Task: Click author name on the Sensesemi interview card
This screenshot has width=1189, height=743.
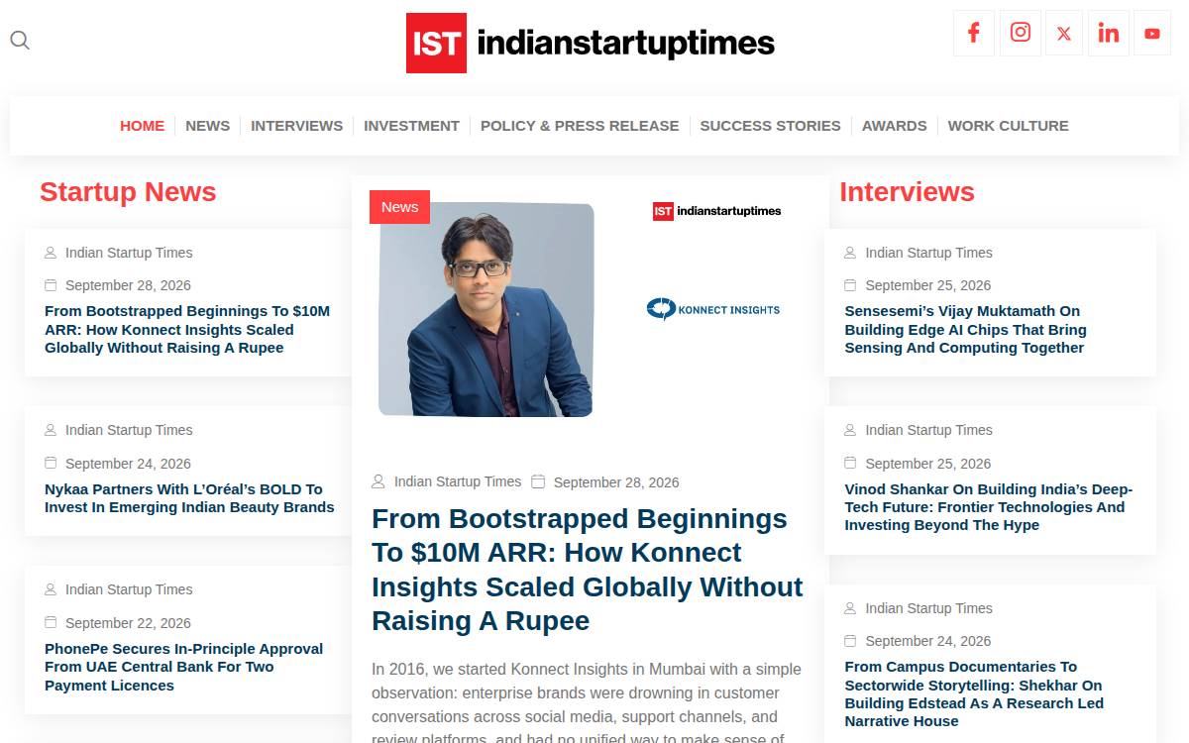Action: click(928, 253)
